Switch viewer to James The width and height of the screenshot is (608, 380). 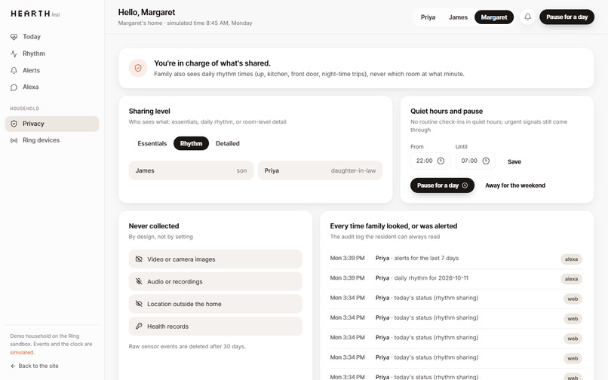pyautogui.click(x=458, y=17)
